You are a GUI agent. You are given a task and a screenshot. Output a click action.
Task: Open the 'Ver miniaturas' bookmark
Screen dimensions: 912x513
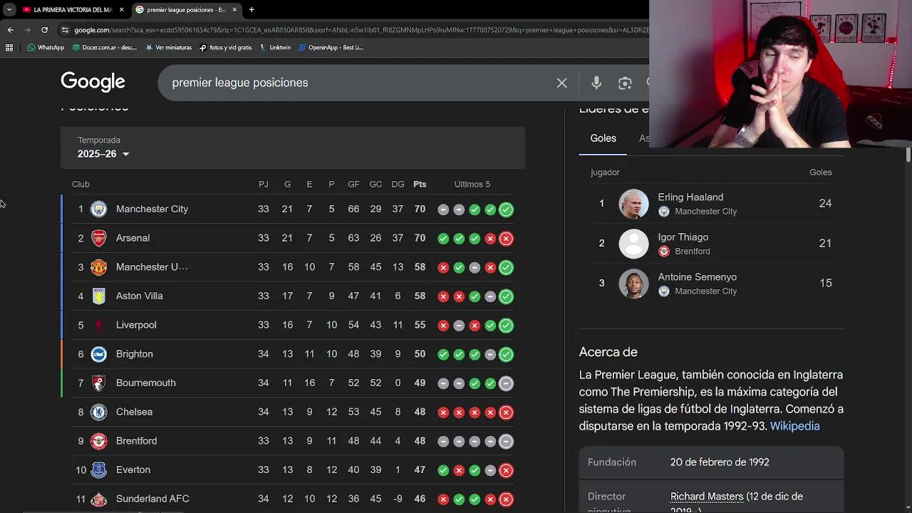(x=168, y=48)
